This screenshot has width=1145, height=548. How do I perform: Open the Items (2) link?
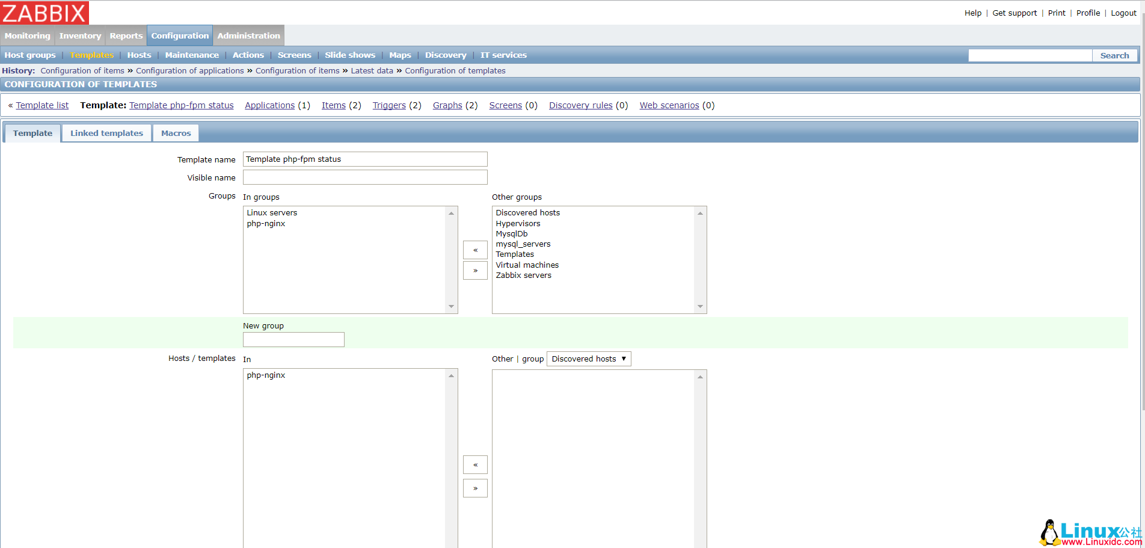pyautogui.click(x=333, y=105)
